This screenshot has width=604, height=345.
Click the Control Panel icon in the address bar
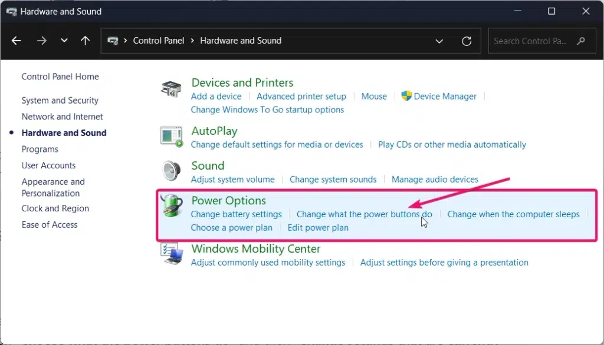coord(113,41)
